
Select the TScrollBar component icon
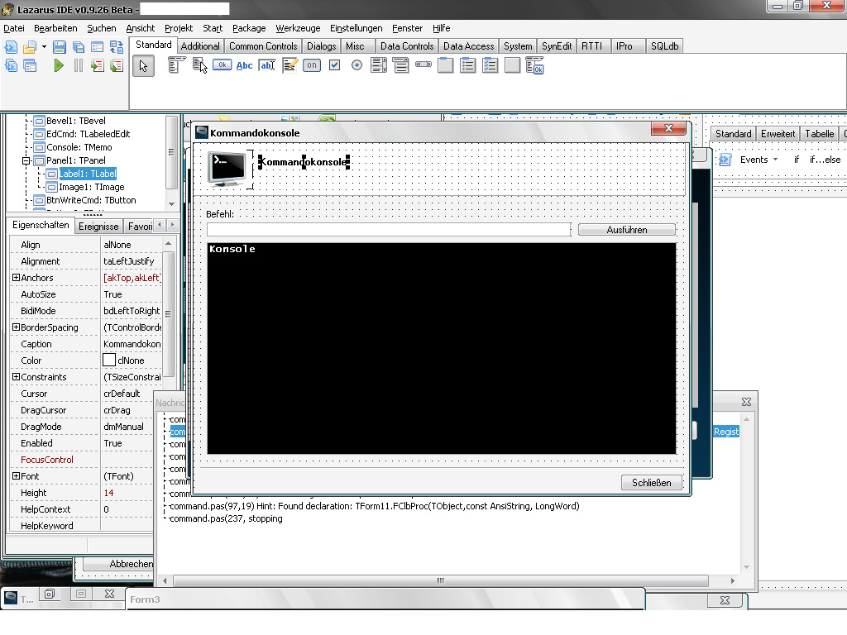[423, 64]
